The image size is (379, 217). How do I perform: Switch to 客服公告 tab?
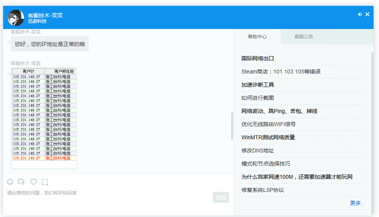coord(303,37)
